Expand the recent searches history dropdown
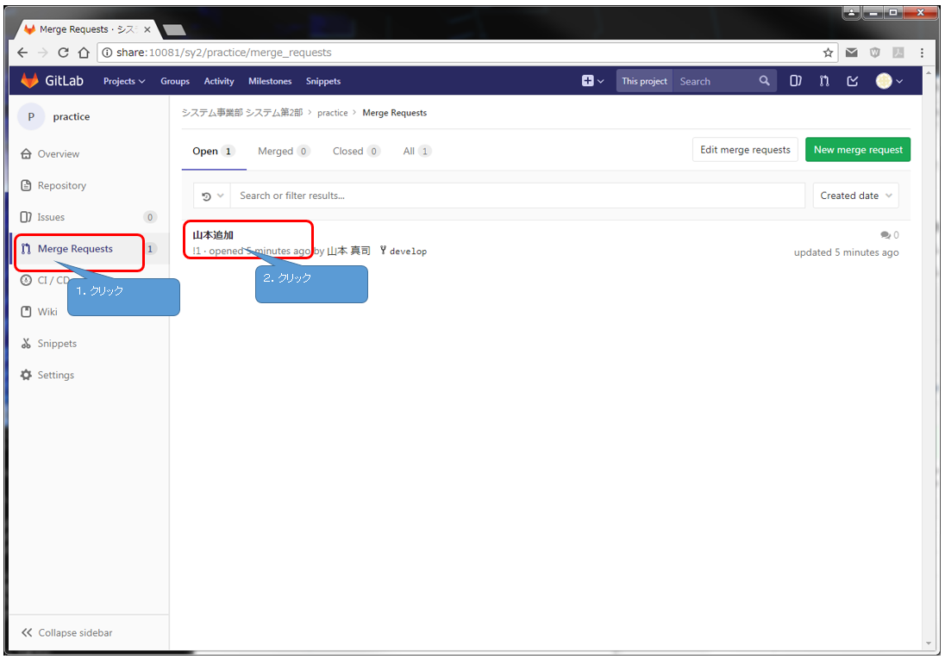This screenshot has width=945, height=659. click(x=212, y=196)
